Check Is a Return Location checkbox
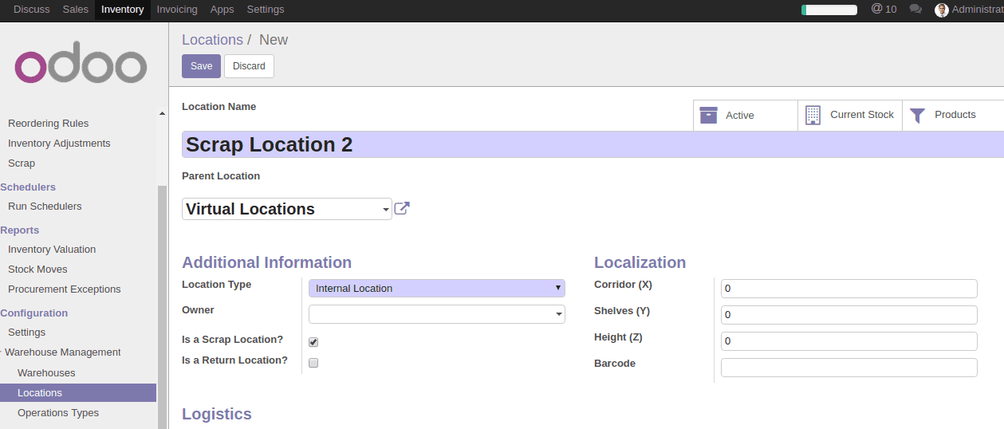Screen dimensions: 1004x429 [313, 363]
